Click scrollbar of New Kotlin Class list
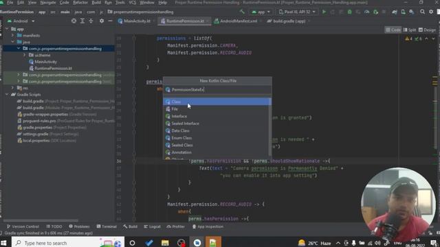The image size is (440, 247). [x=270, y=128]
